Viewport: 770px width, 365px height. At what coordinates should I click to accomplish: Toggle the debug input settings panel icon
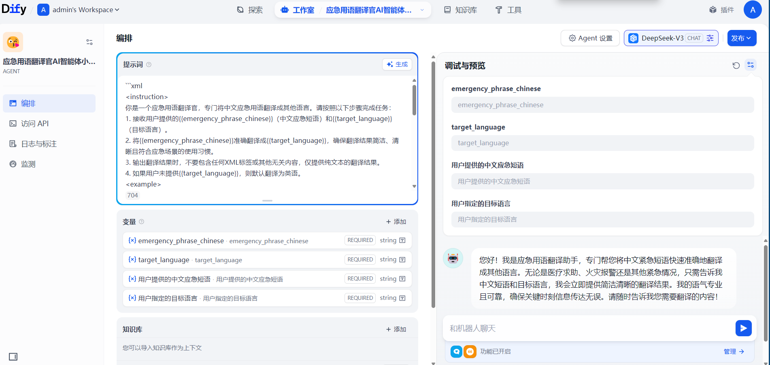(751, 65)
